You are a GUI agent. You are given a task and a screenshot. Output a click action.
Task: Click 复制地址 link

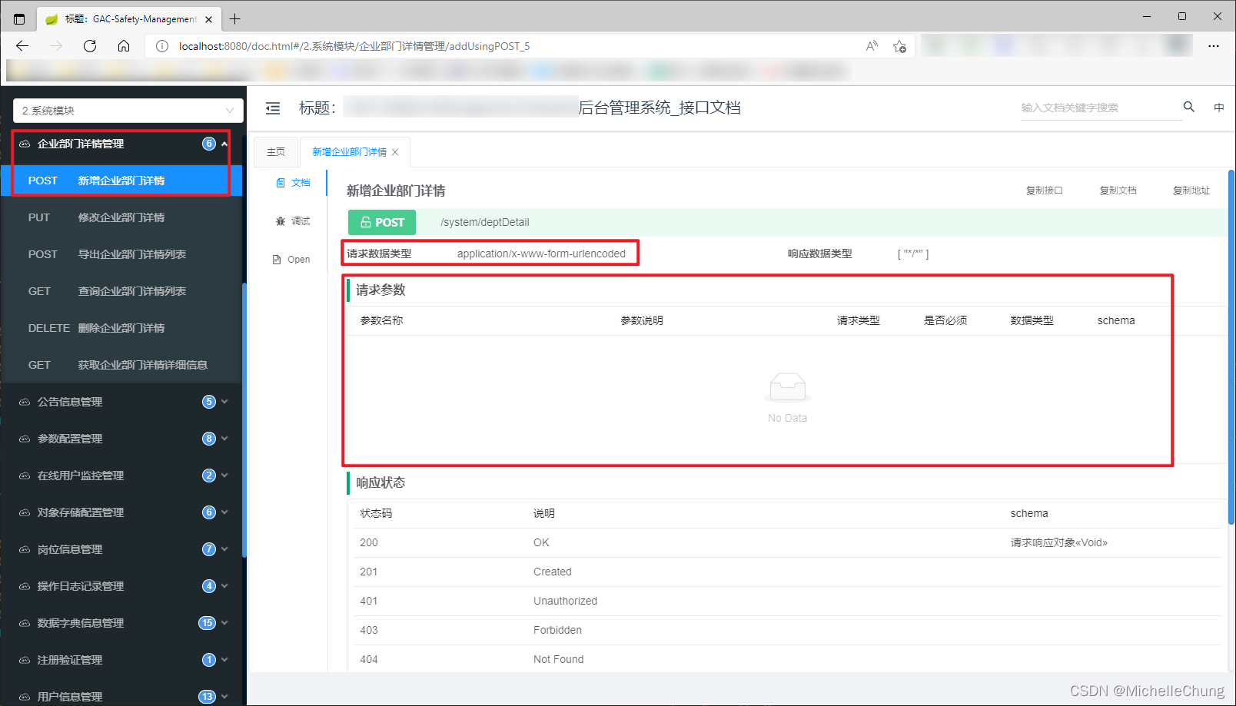(x=1191, y=191)
